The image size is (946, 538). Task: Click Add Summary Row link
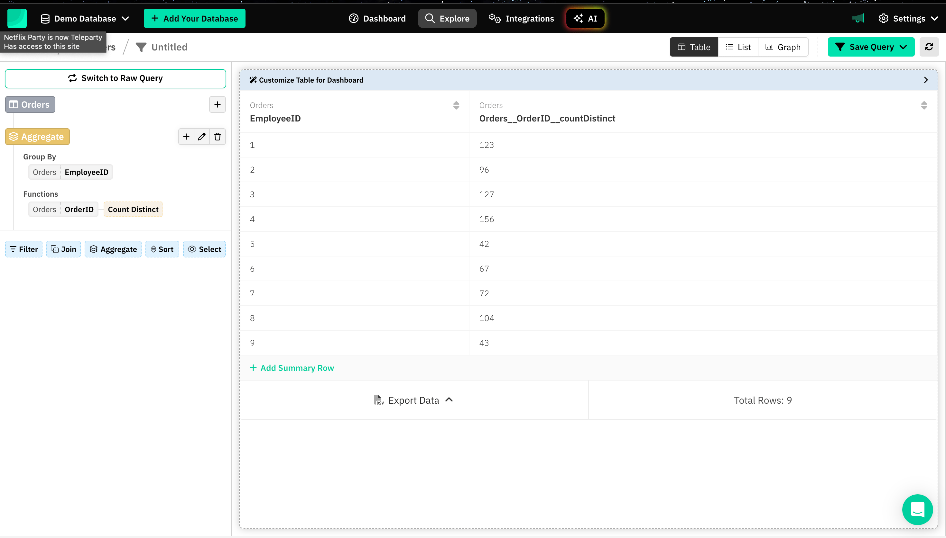(x=292, y=368)
